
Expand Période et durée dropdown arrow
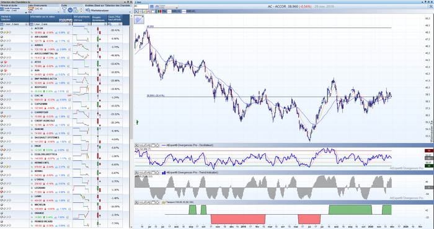click(26, 13)
